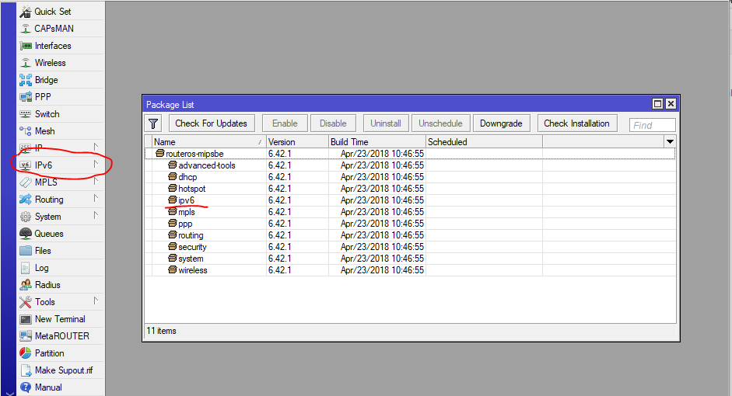732x396 pixels.
Task: Click the routeros-mipsbe package icon
Action: (160, 153)
